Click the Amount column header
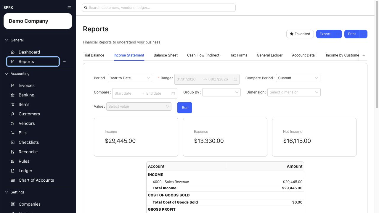The height and width of the screenshot is (213, 379). [x=264, y=167]
